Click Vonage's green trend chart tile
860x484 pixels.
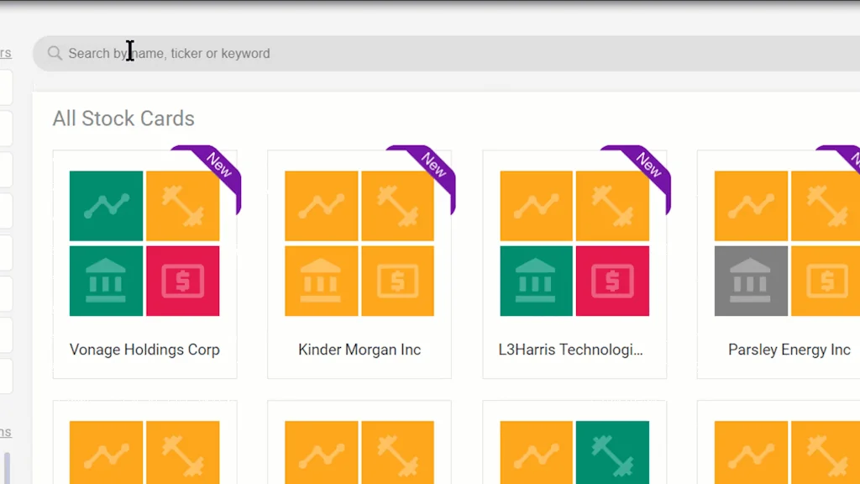(106, 206)
